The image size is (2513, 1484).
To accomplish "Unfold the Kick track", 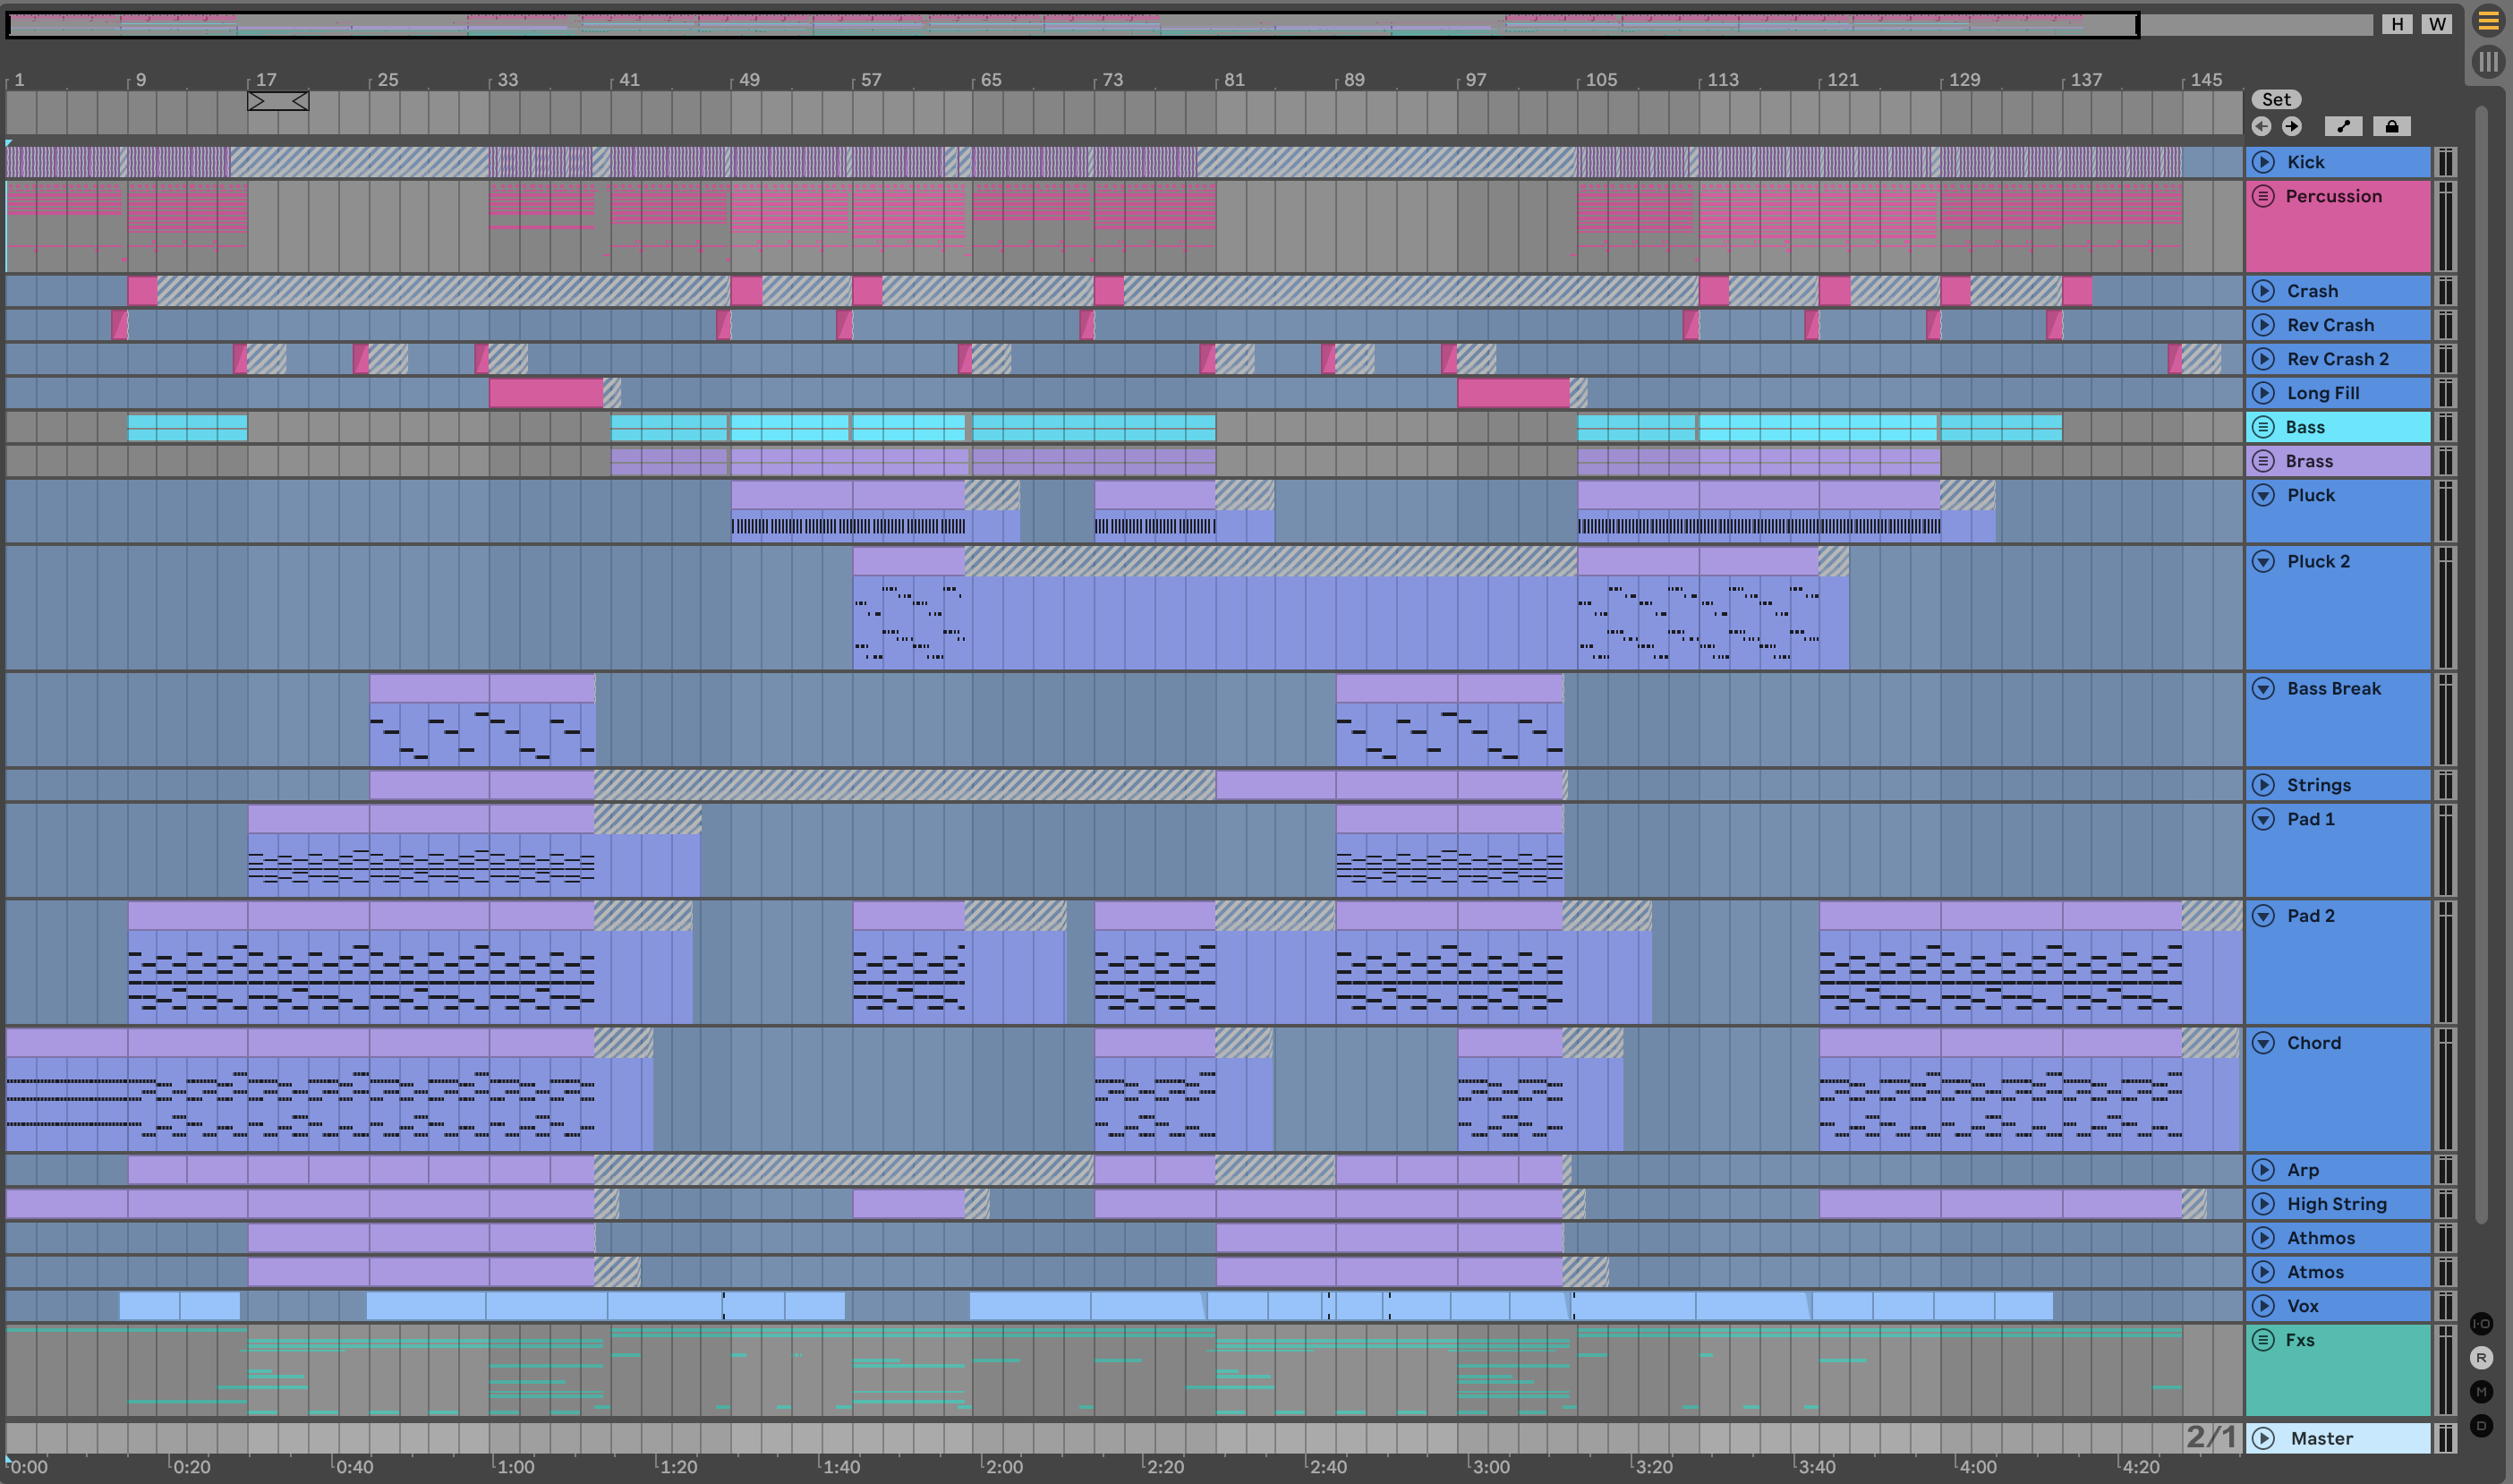I will pyautogui.click(x=2263, y=162).
